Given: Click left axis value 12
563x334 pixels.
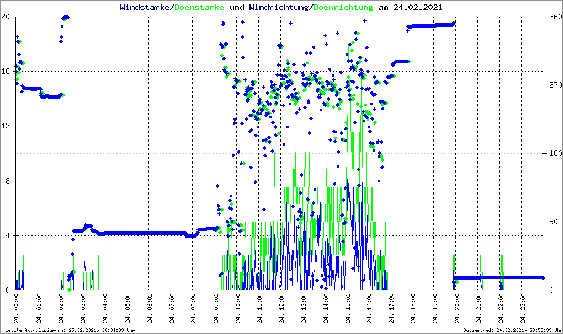Looking at the screenshot, I should click(x=6, y=126).
